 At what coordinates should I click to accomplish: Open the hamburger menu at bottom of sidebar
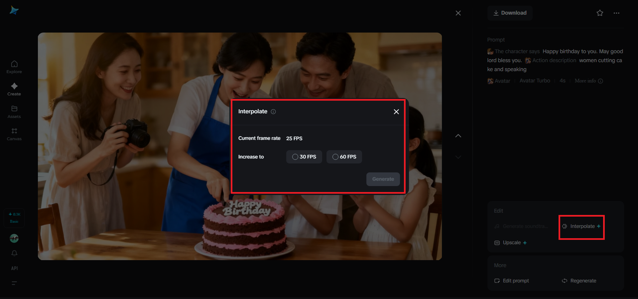(x=14, y=283)
